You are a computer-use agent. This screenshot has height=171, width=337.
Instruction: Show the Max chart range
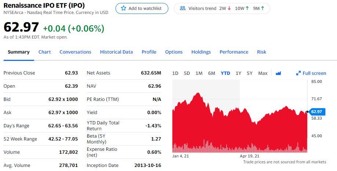pos(263,73)
